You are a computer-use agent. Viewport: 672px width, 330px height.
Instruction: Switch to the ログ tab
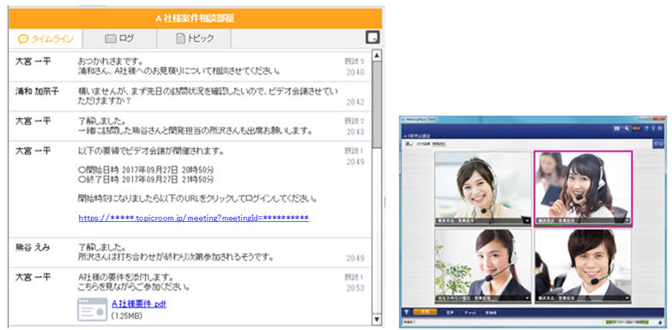click(x=119, y=39)
